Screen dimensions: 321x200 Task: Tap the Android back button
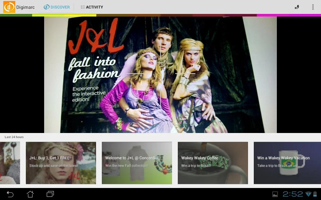point(10,194)
